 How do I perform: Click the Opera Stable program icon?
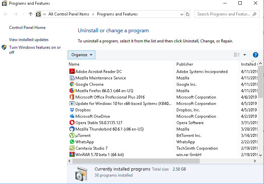[x=72, y=122]
